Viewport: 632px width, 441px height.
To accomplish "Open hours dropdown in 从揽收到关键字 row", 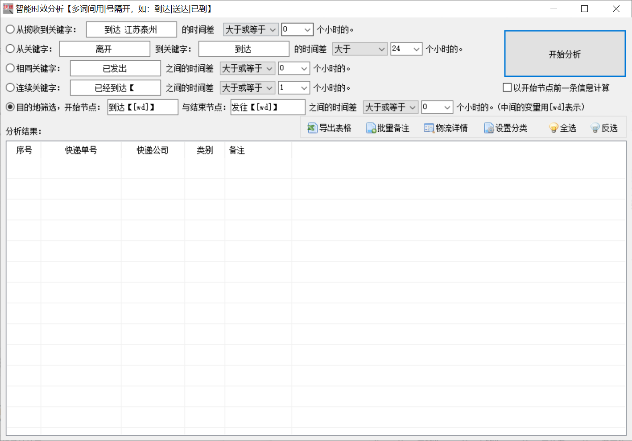I will click(x=297, y=29).
